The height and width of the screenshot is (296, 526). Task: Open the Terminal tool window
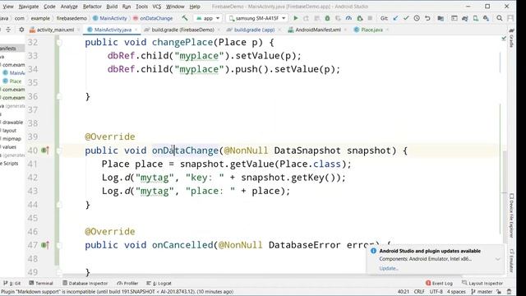point(41,283)
